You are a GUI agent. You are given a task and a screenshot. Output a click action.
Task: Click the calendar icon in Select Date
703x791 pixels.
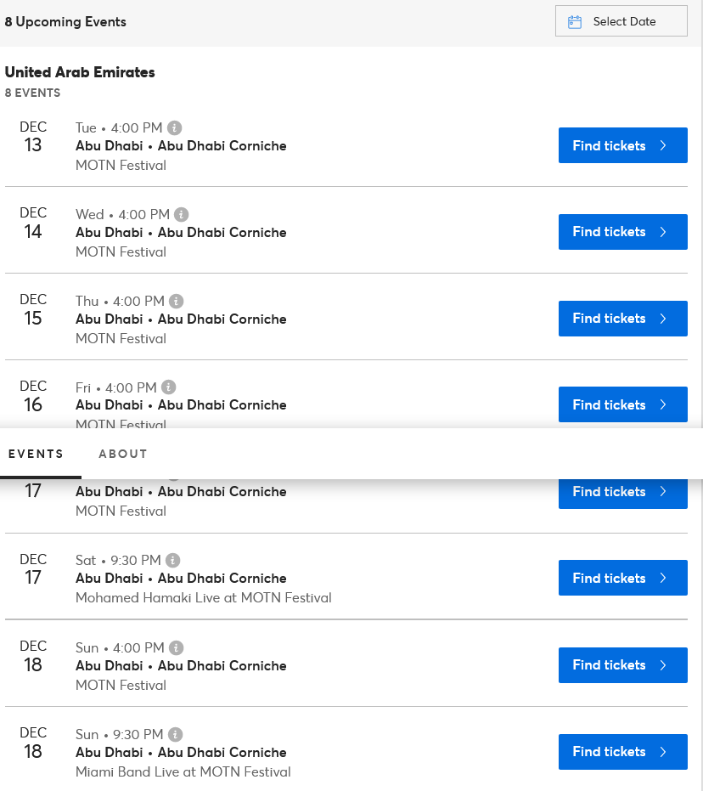click(x=575, y=22)
